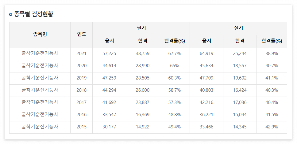Select practical pass rate 41.5%
This screenshot has height=144, width=297.
tap(272, 115)
